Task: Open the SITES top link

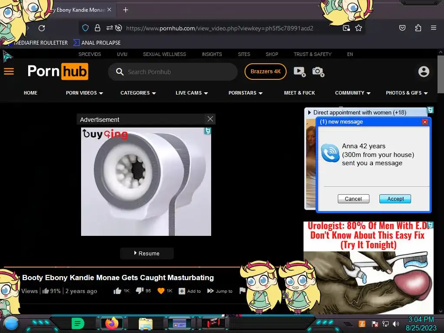Action: point(244,54)
